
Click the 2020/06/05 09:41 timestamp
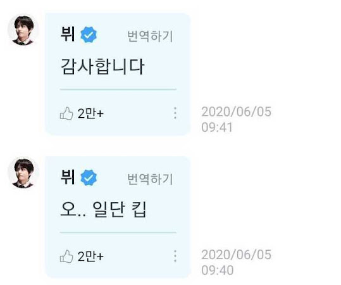237,119
